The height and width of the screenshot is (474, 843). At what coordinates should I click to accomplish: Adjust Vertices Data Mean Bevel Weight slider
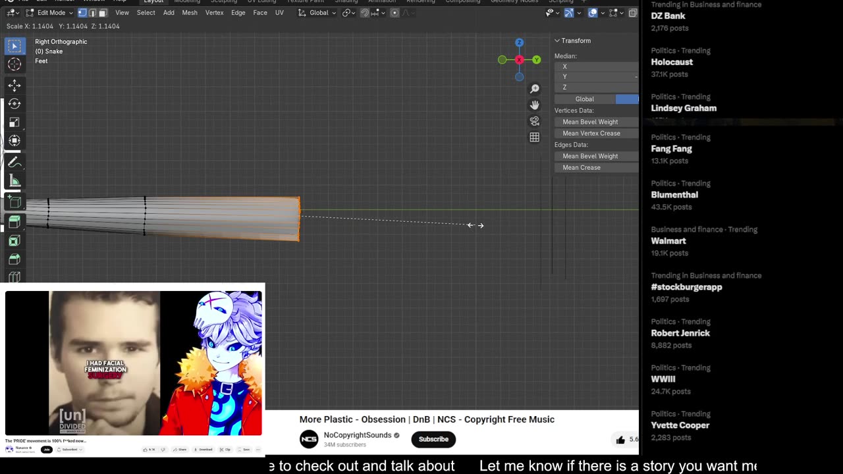[x=597, y=122]
